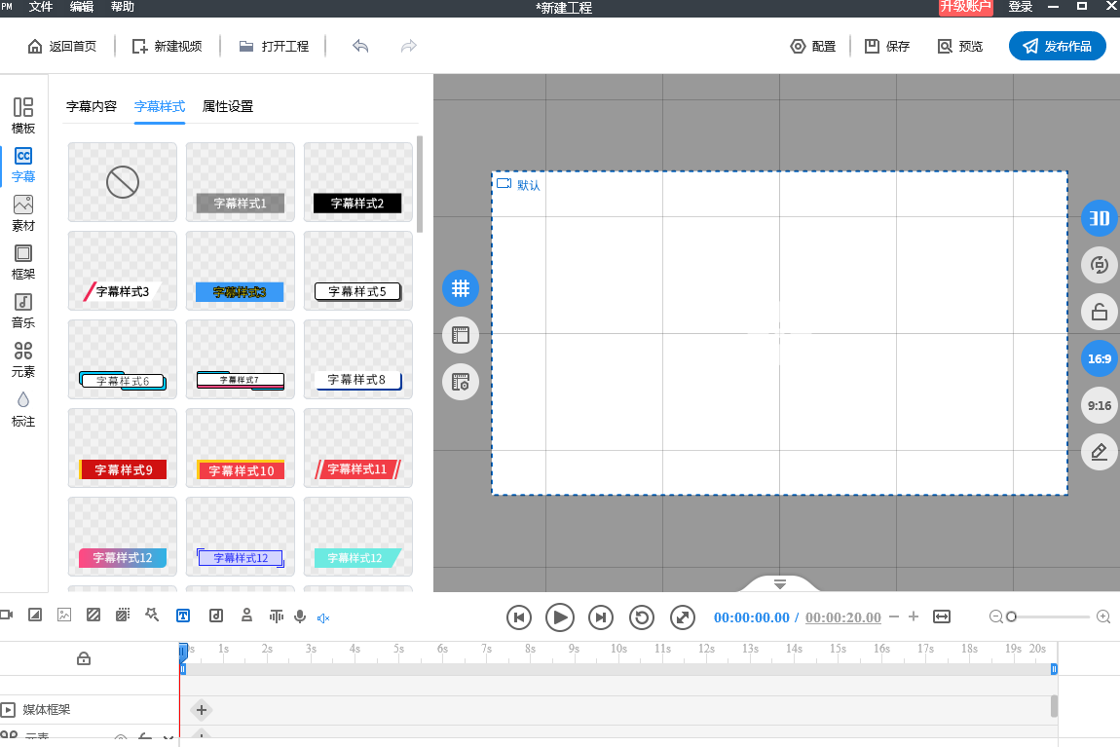Image resolution: width=1120 pixels, height=747 pixels.
Task: Add item to 媒体框架 track
Action: coord(202,710)
